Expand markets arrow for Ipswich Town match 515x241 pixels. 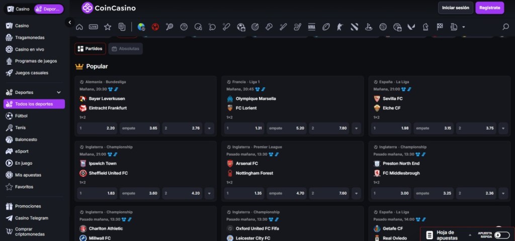tap(209, 193)
